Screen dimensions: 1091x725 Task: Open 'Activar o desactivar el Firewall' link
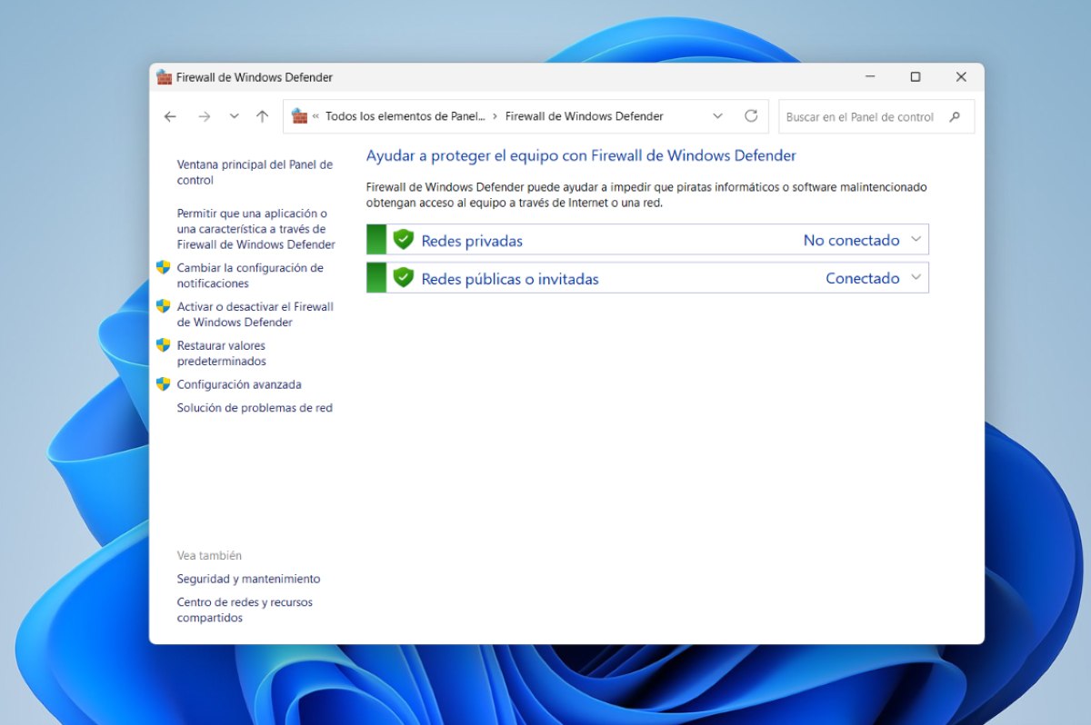(255, 314)
